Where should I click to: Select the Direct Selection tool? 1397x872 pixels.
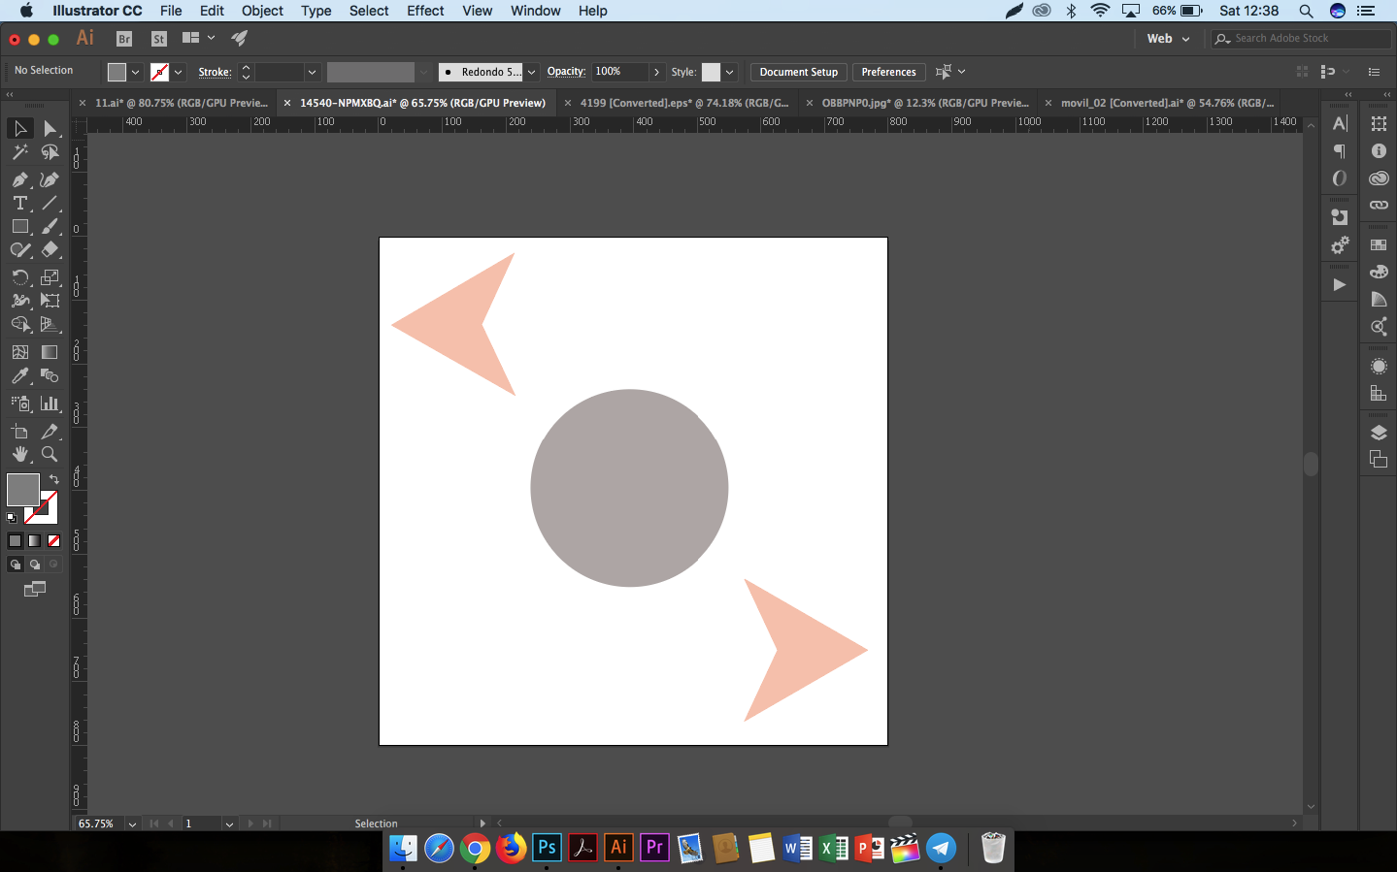tap(50, 128)
